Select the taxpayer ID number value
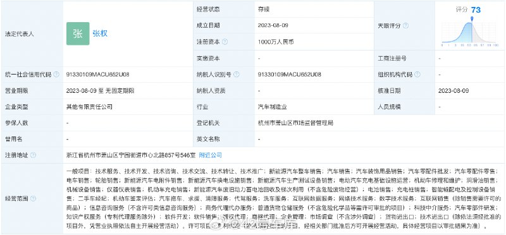The height and width of the screenshot is (235, 506). [x=290, y=75]
